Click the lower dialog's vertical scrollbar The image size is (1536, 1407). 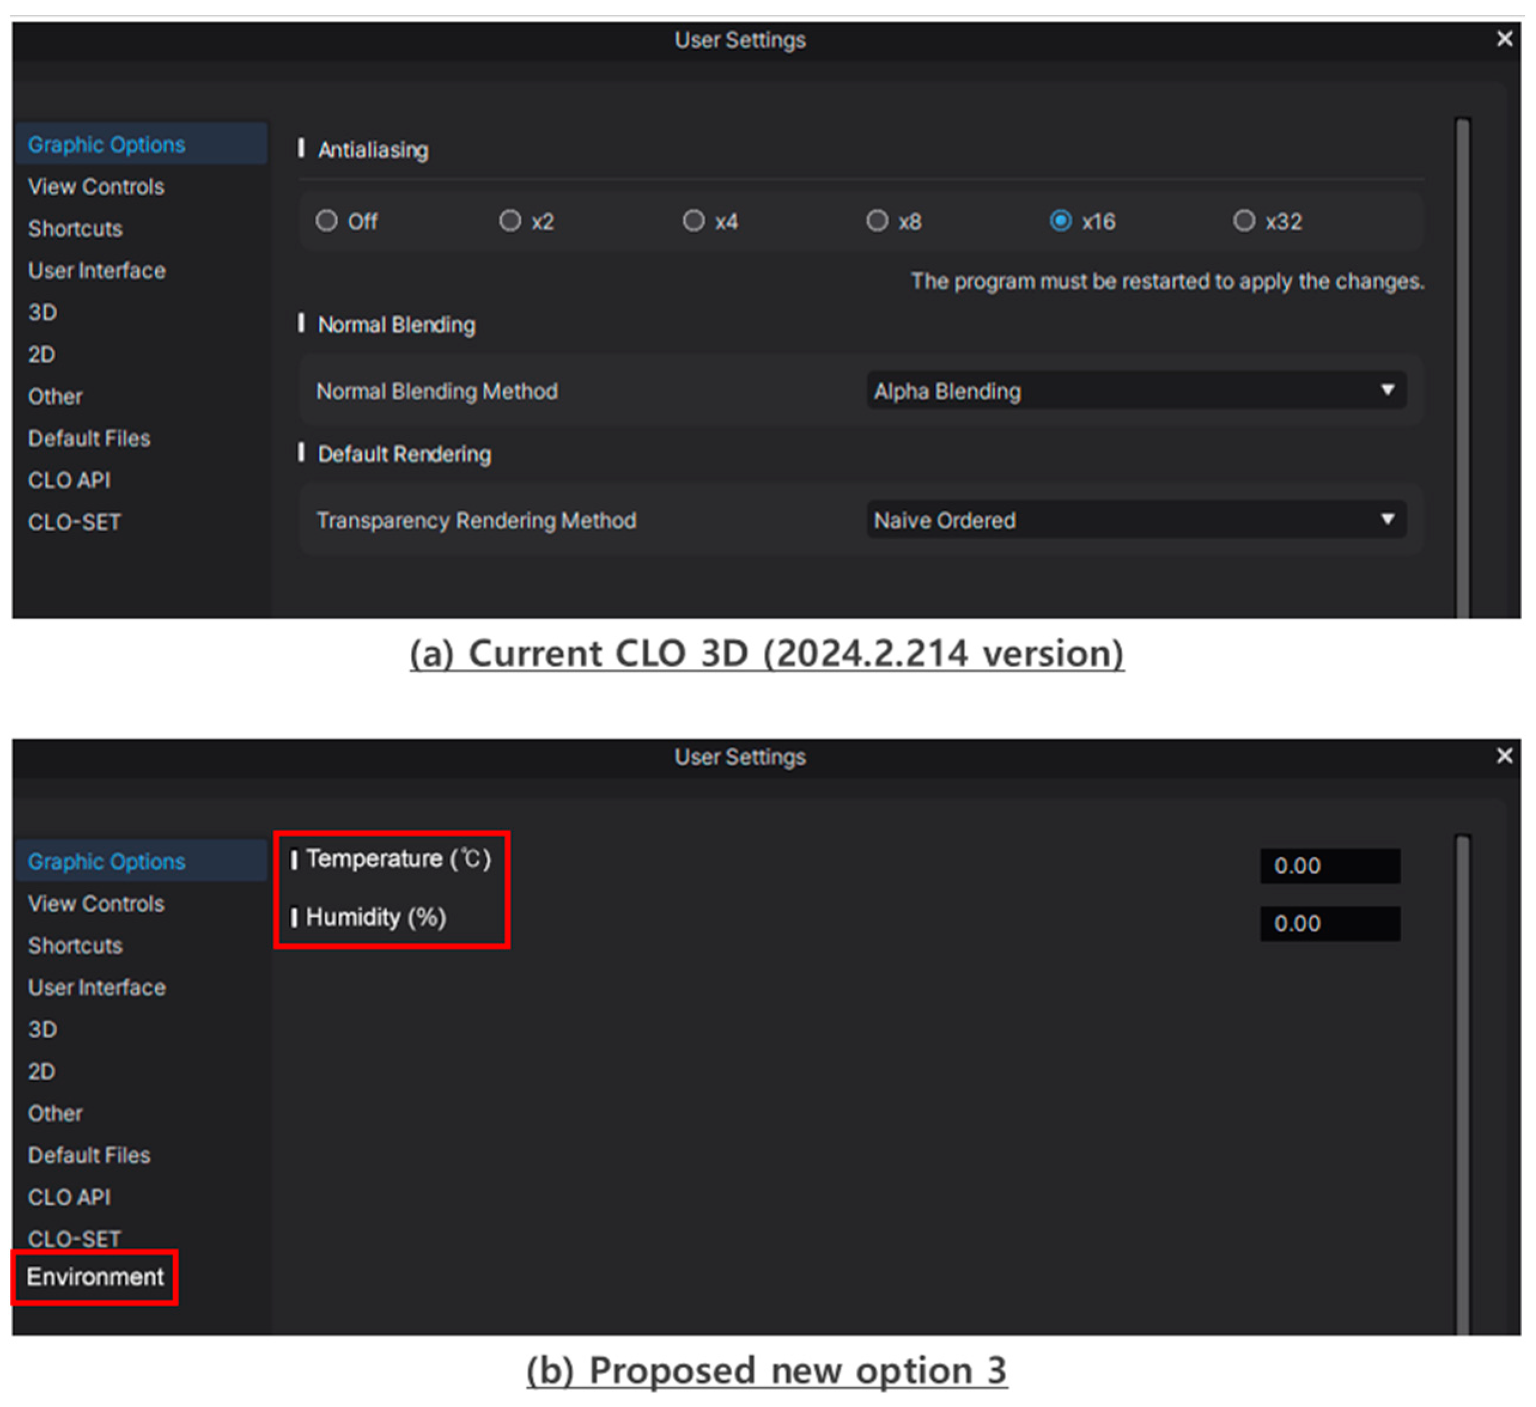coord(1463,1084)
